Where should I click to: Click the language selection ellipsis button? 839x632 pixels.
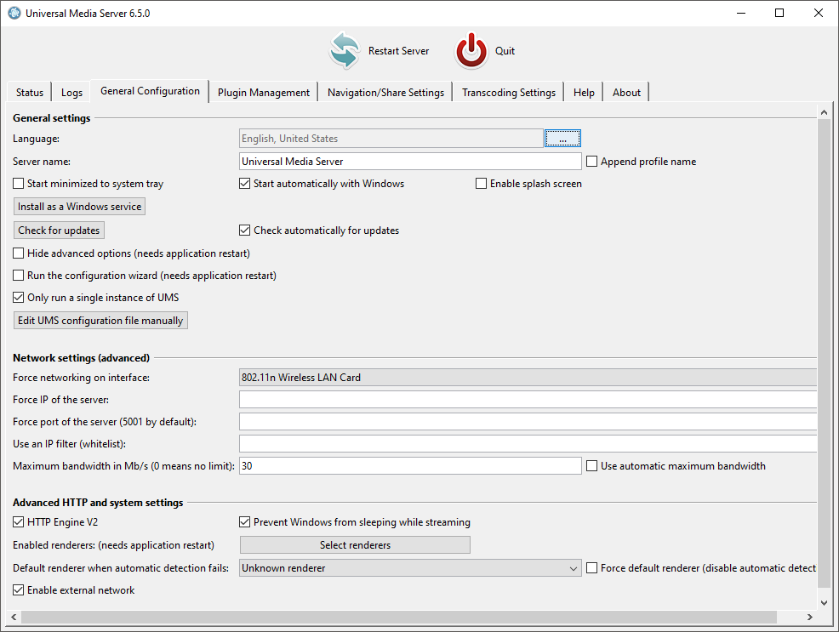pos(562,139)
